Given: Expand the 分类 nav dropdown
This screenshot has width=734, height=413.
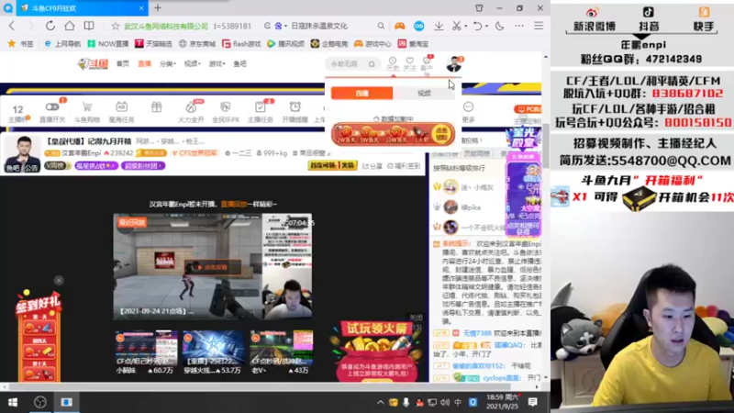Looking at the screenshot, I should (168, 63).
